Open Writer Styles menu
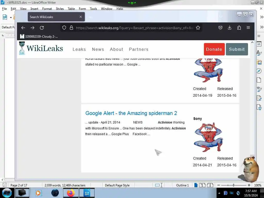Screen dimensions: 264x198 tap(60, 9)
